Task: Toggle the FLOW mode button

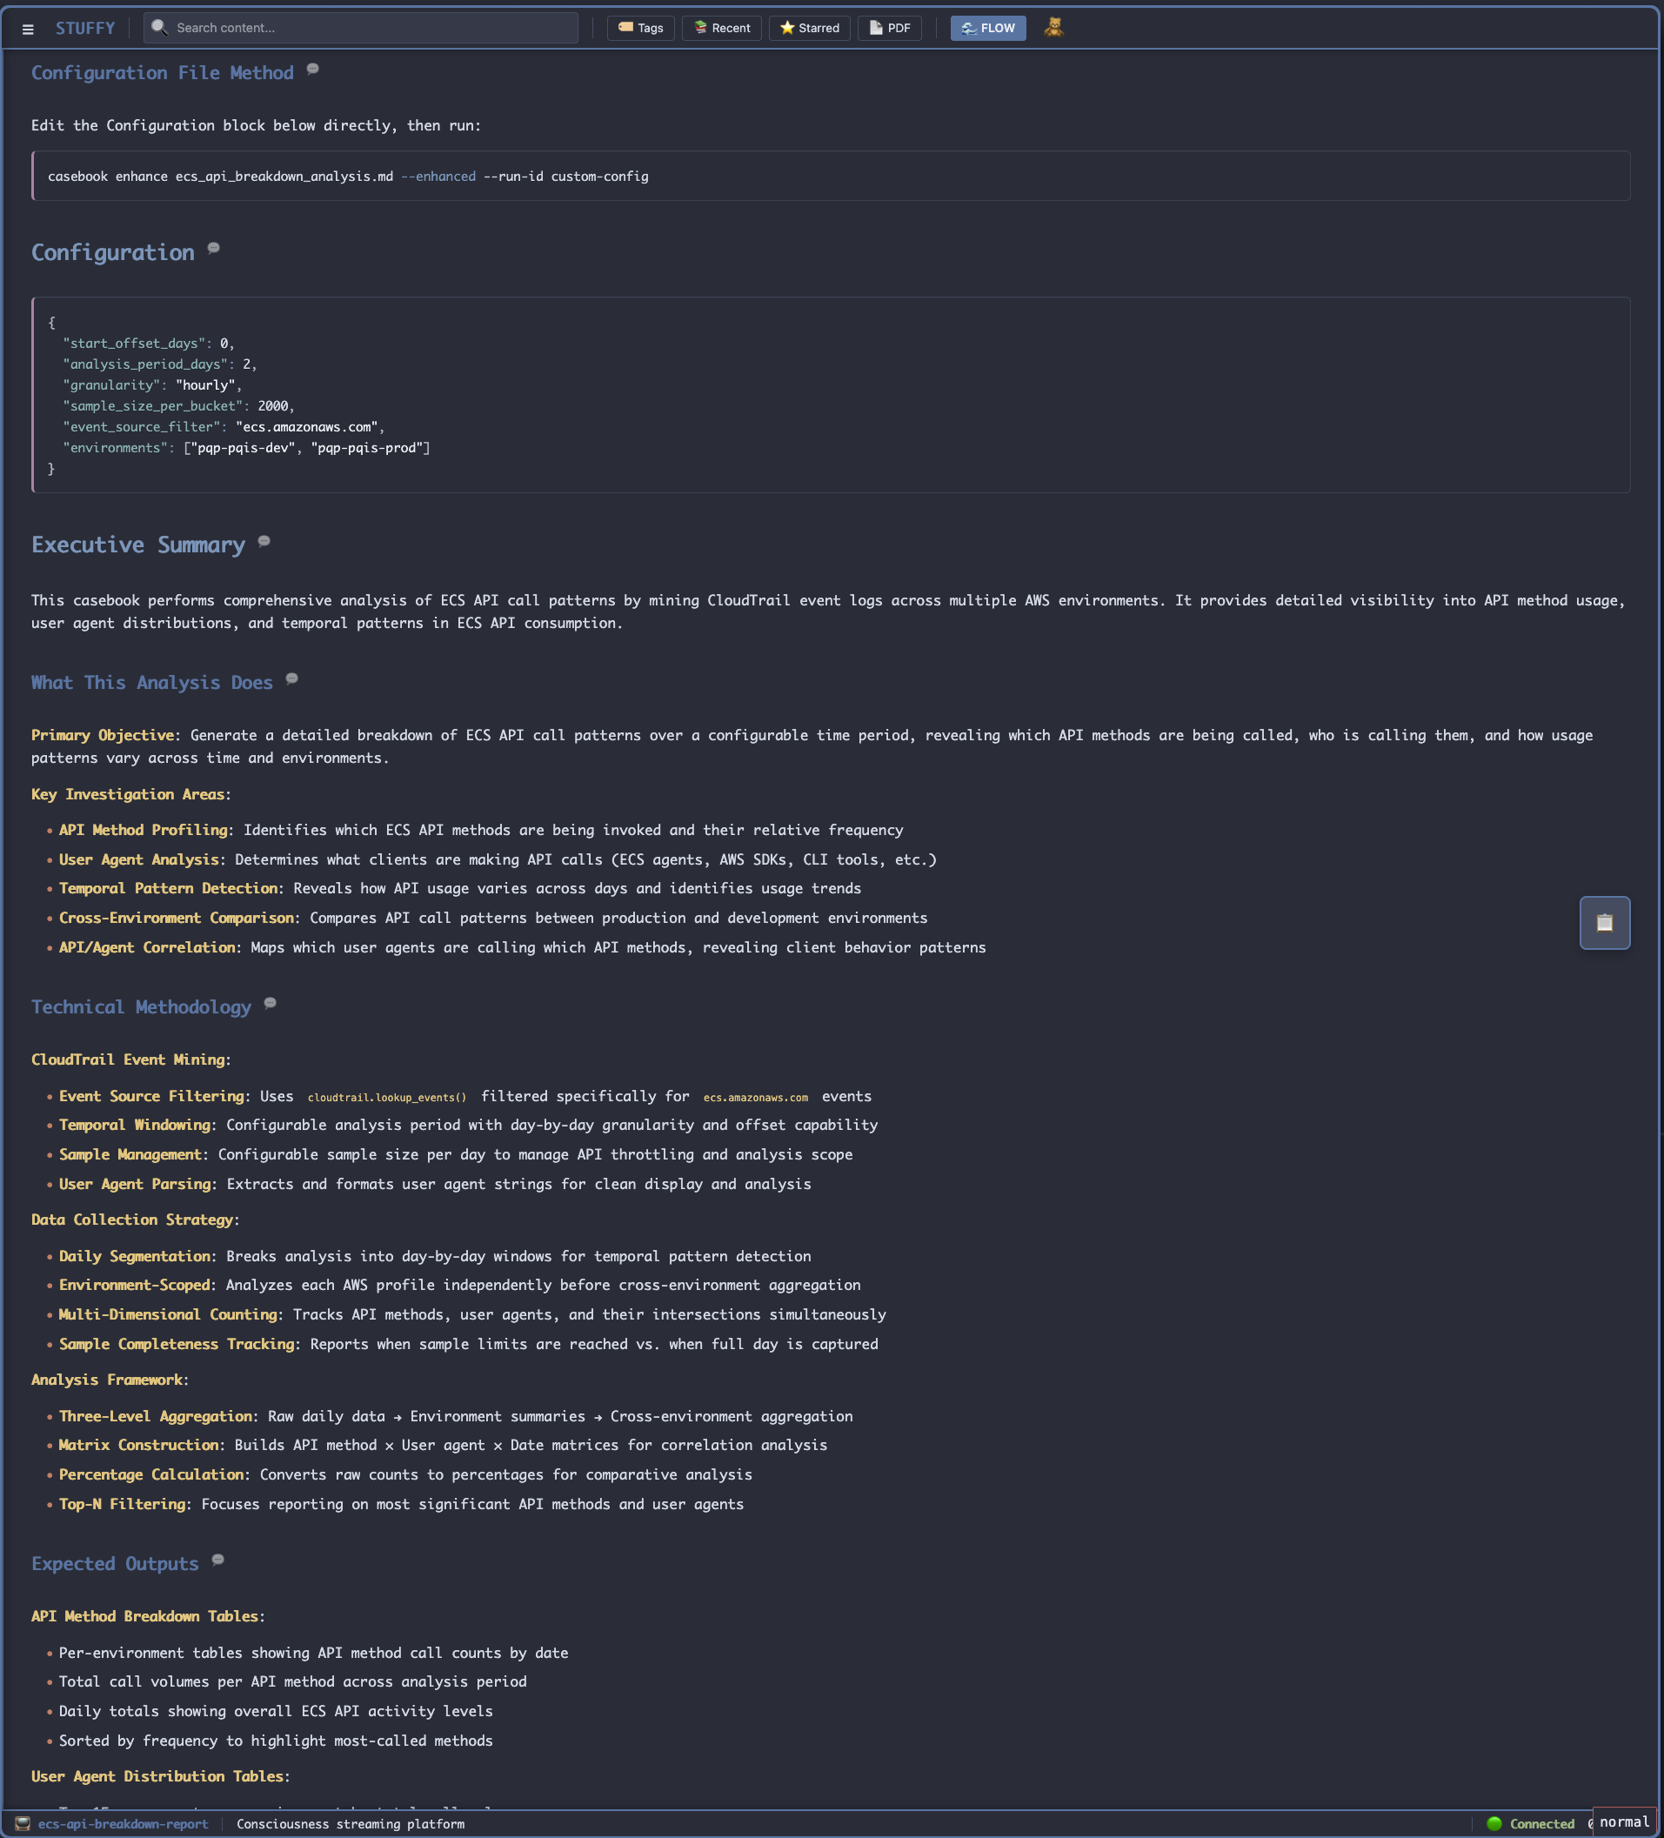Action: pos(987,28)
